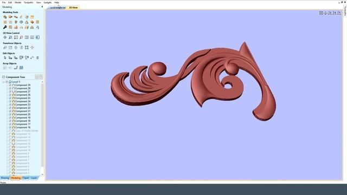Hide Component 18 via its checkbox

(x=10, y=121)
